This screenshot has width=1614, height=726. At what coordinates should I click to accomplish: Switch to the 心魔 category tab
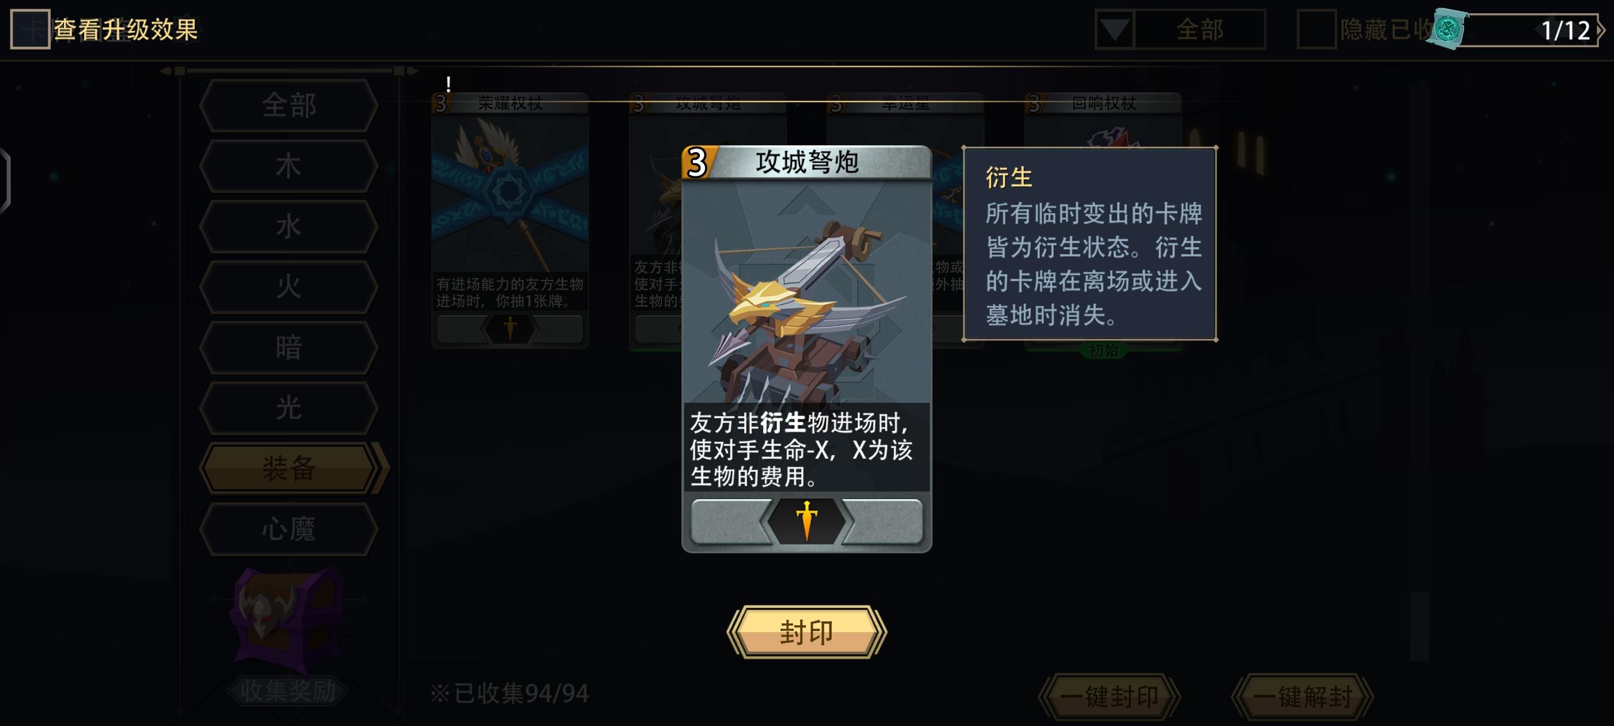(289, 529)
